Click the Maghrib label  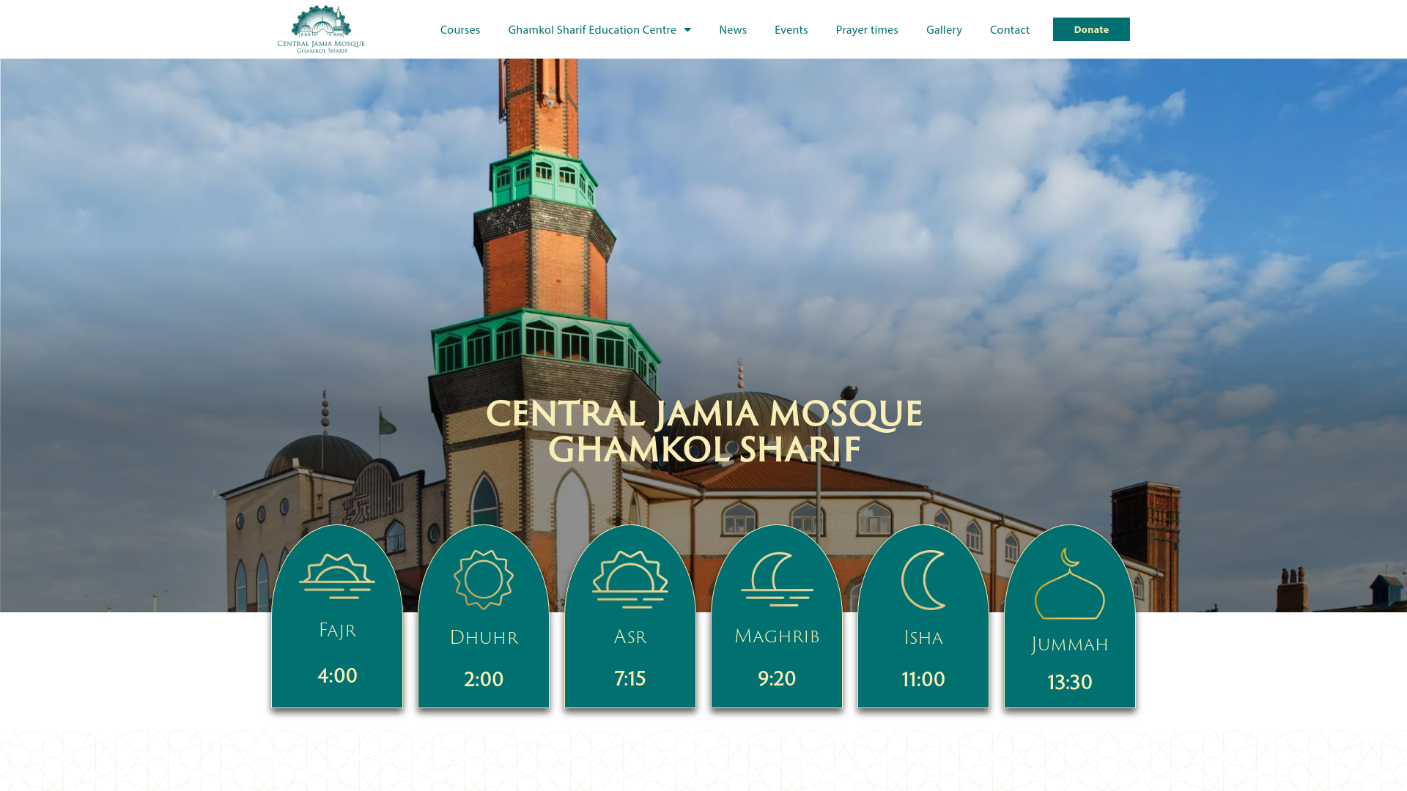(x=777, y=636)
